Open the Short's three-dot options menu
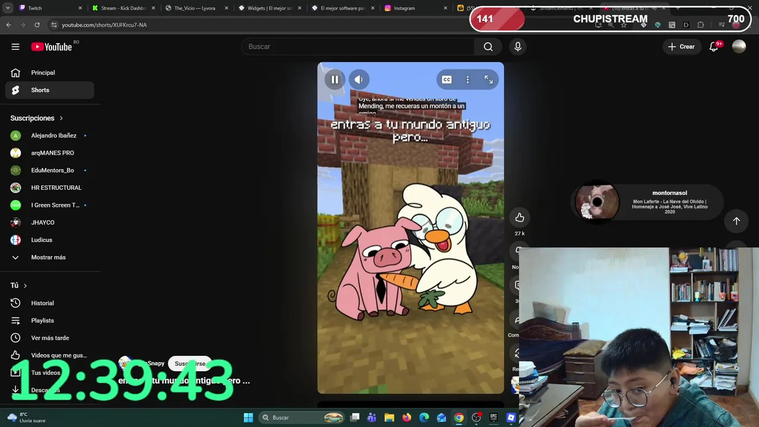The width and height of the screenshot is (759, 427). pyautogui.click(x=467, y=79)
